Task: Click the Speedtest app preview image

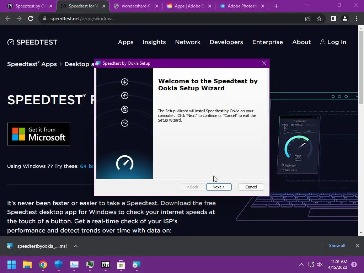Action: pyautogui.click(x=299, y=145)
